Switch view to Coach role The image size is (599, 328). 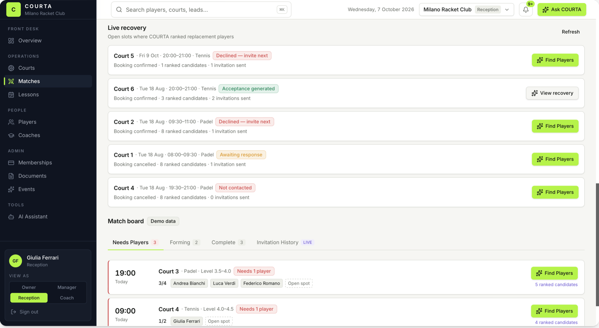pyautogui.click(x=67, y=298)
